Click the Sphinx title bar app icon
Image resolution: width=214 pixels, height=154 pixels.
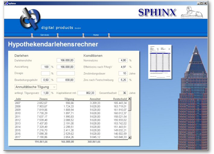click(6, 3)
